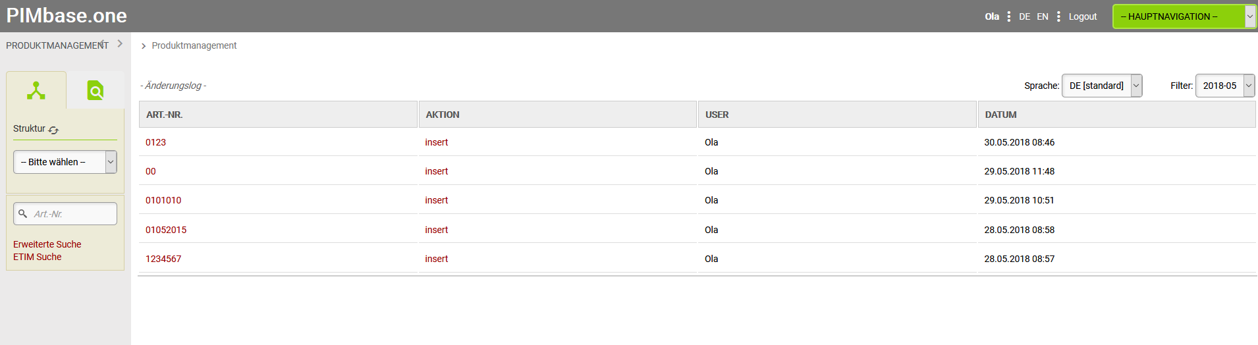Expand the Bitte wählen structure dropdown
This screenshot has width=1258, height=345.
pyautogui.click(x=65, y=162)
